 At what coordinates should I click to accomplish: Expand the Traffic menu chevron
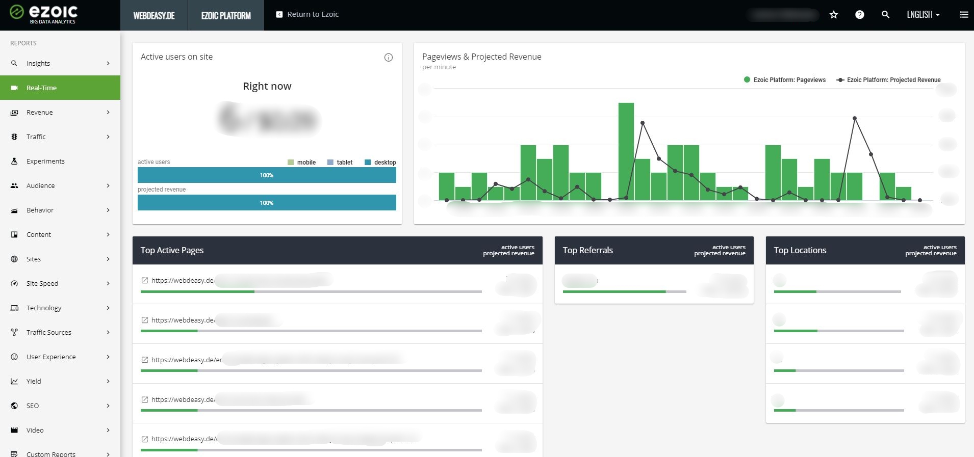108,137
